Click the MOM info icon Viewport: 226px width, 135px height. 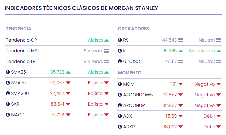[120, 84]
